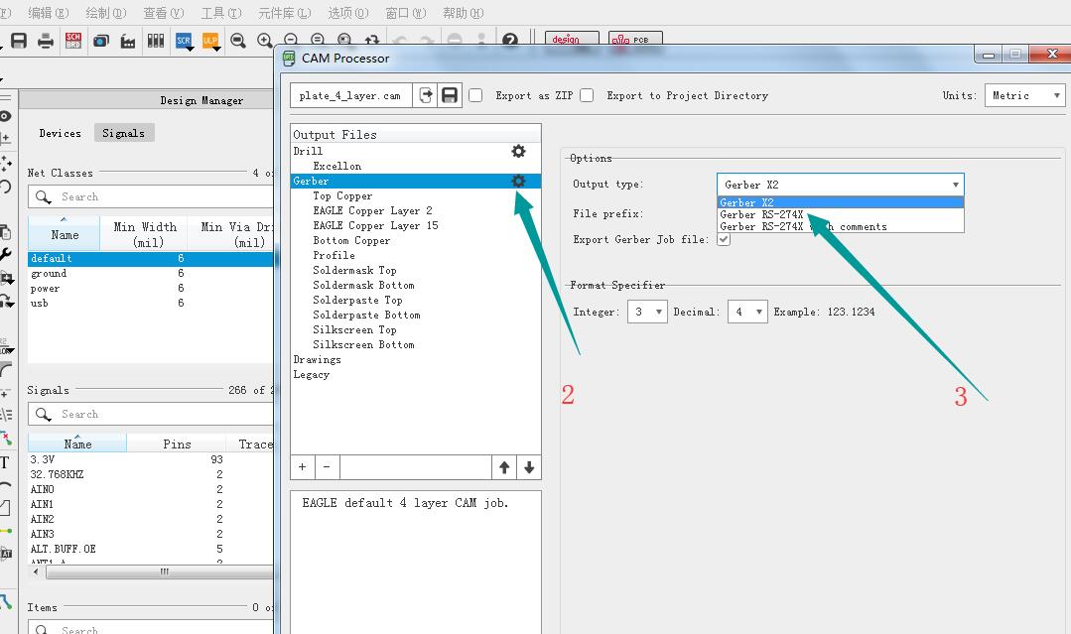
Task: Choose Gerber RS-274X from the output type list
Action: [761, 214]
